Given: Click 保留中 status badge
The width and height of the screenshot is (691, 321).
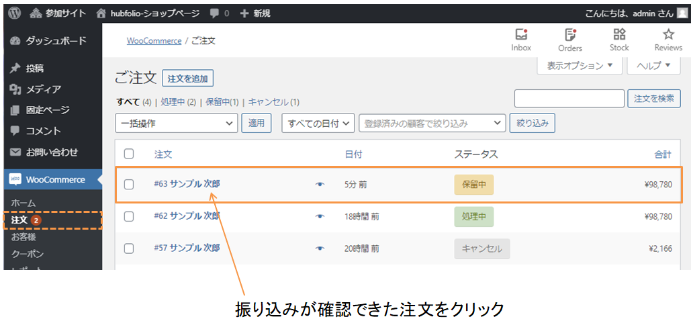Looking at the screenshot, I should click(473, 185).
